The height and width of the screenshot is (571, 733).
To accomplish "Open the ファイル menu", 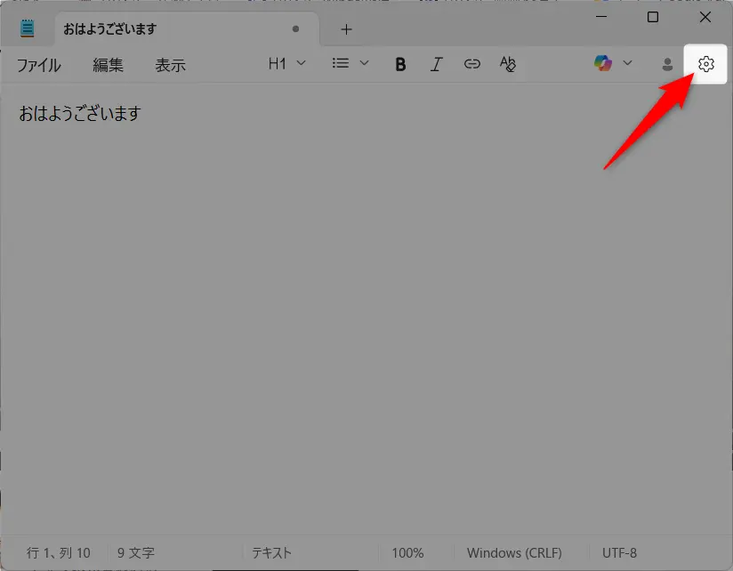I will click(x=39, y=65).
